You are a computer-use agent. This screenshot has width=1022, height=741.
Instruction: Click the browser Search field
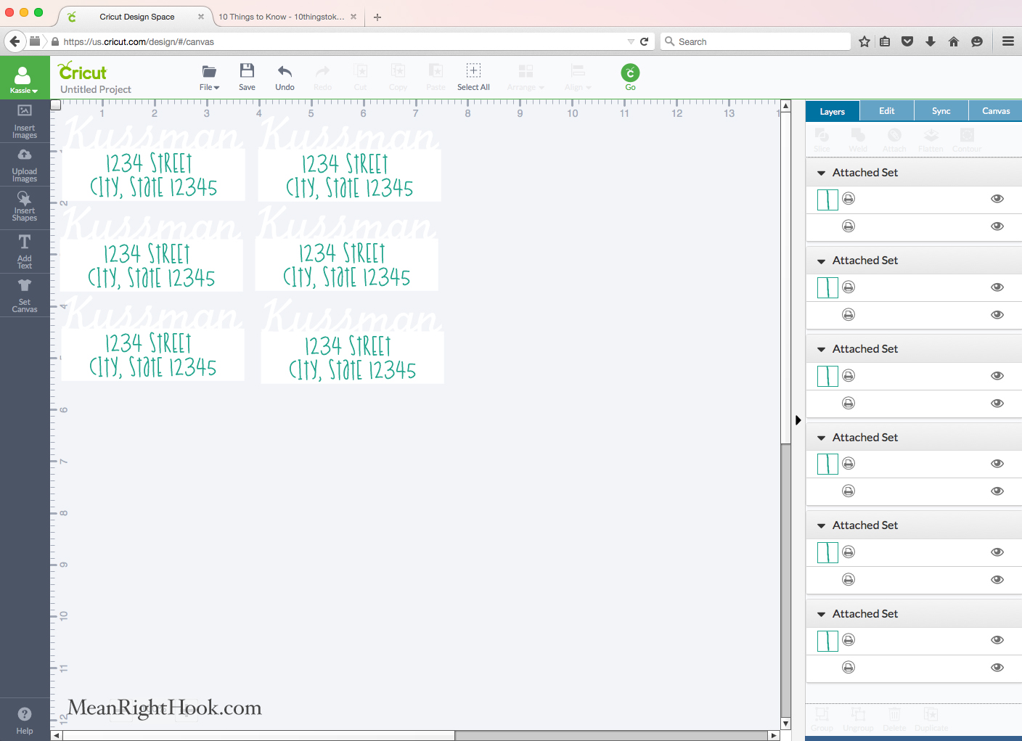click(x=756, y=41)
